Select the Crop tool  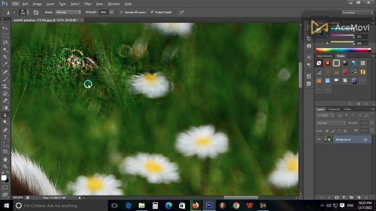pos(5,57)
